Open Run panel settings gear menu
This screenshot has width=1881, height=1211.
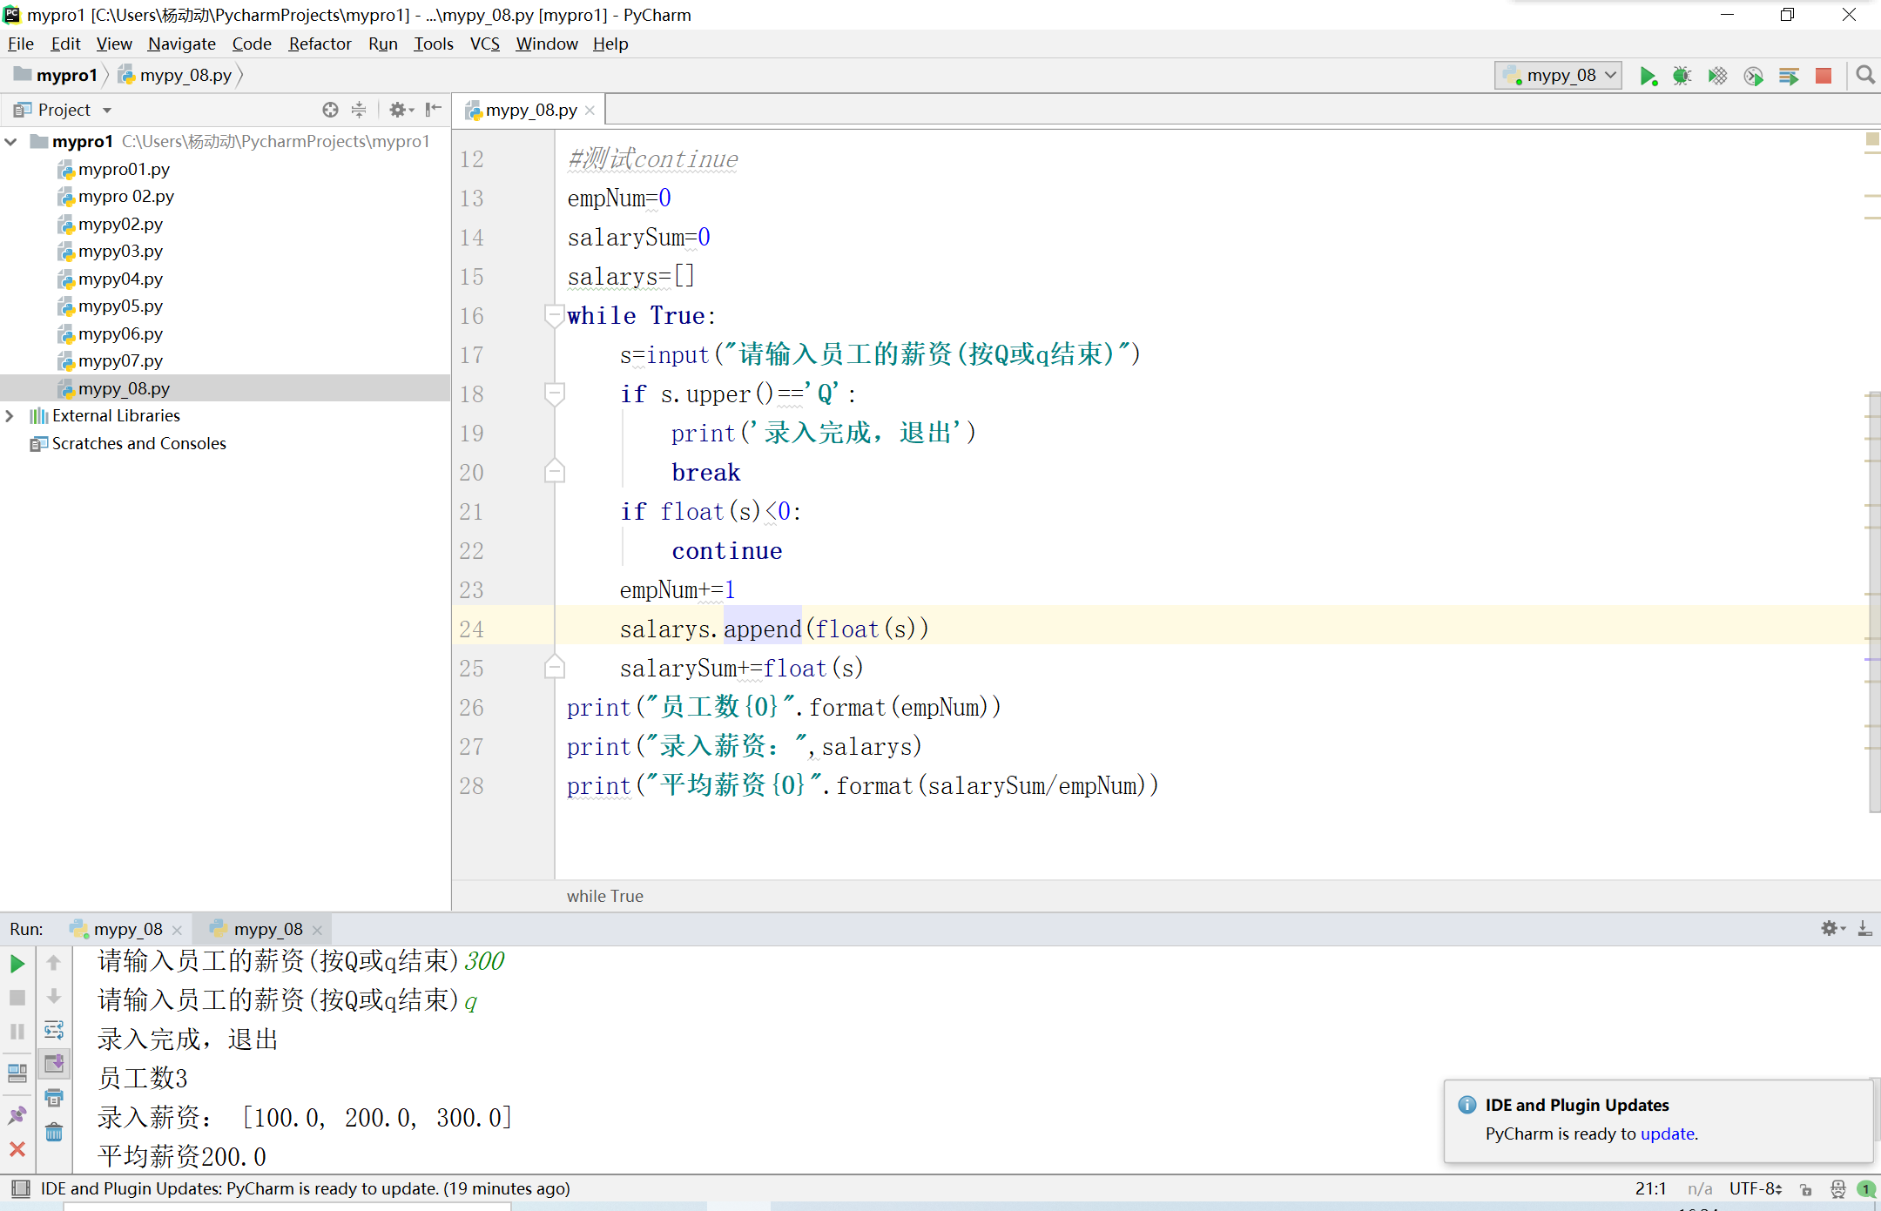point(1832,929)
